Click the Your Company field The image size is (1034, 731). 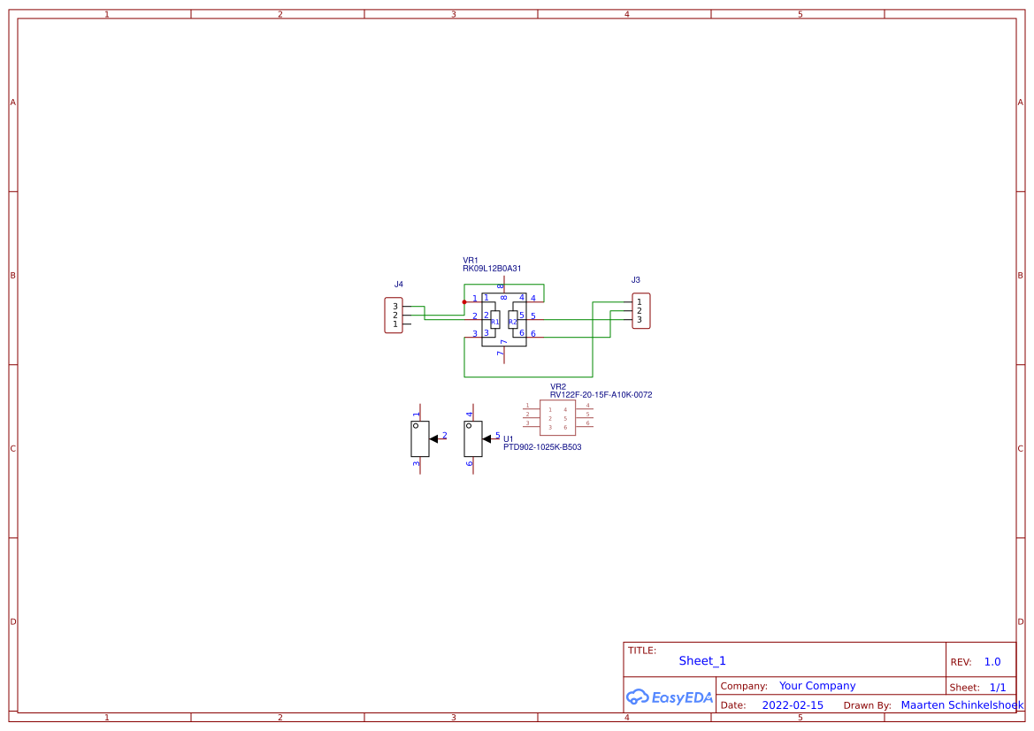pos(816,685)
